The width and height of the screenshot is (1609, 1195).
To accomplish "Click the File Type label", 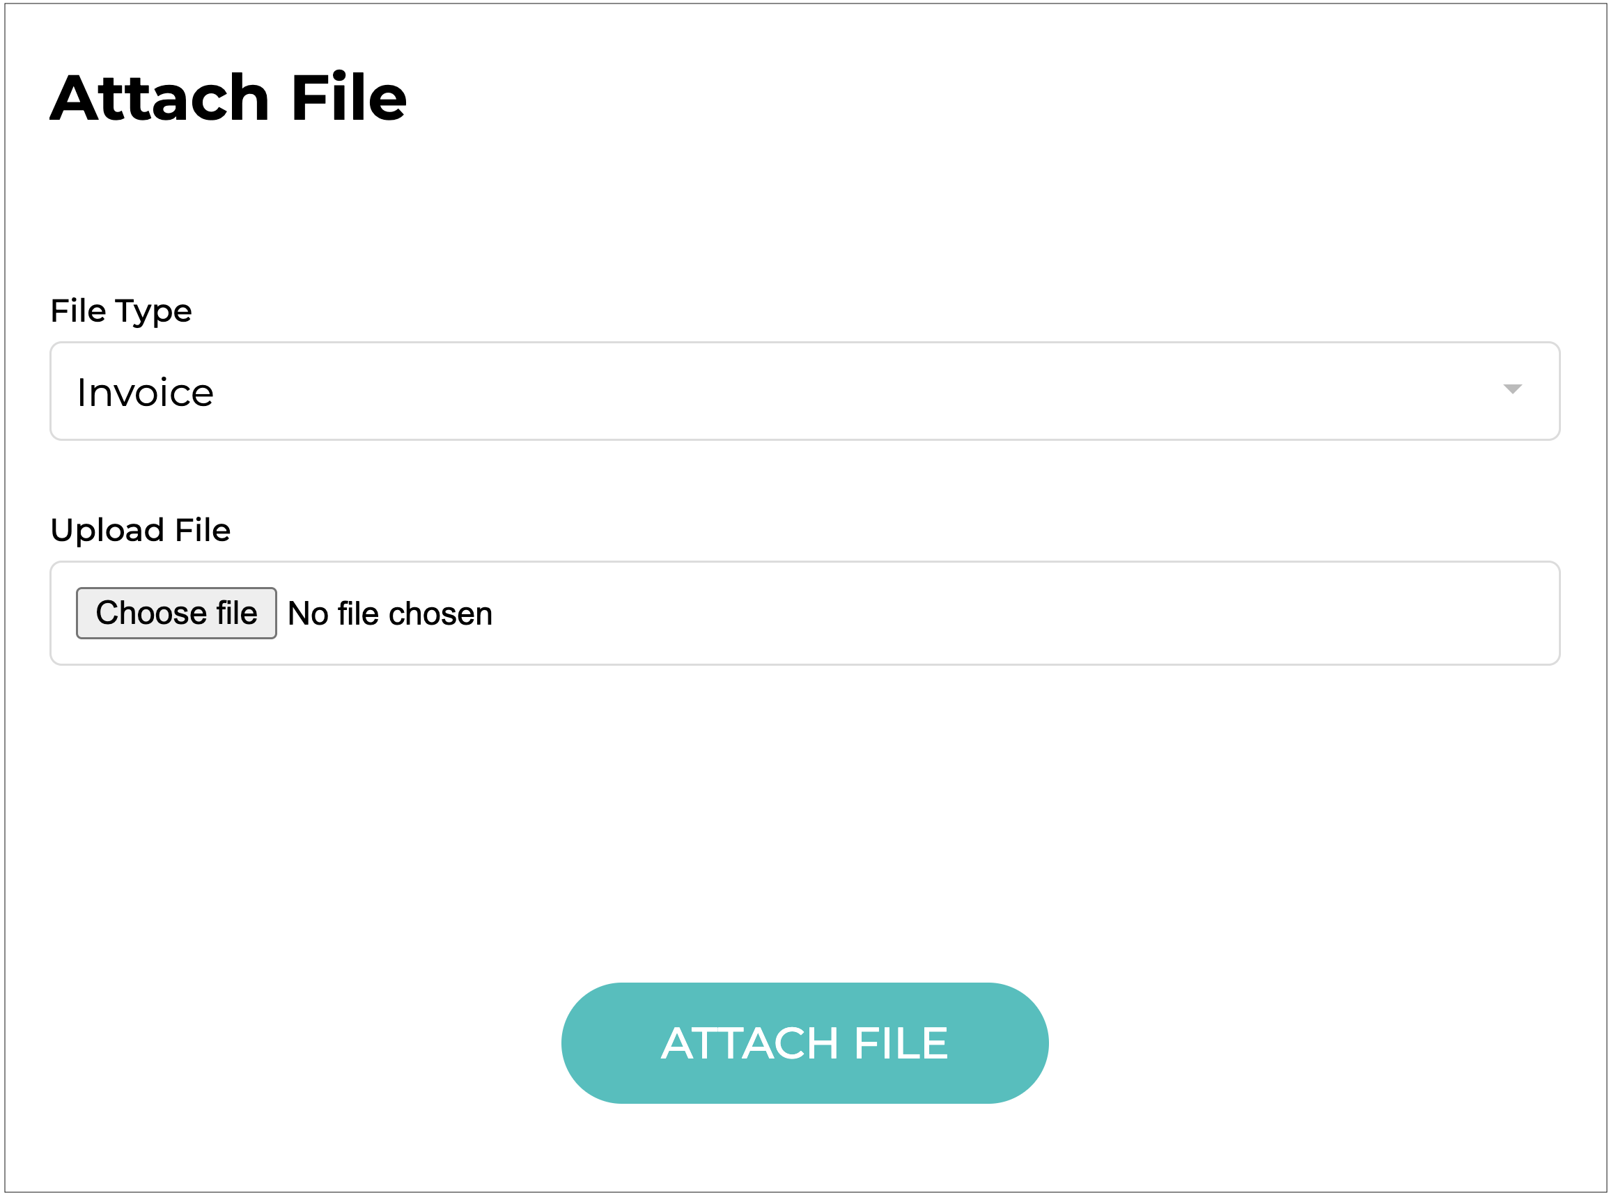I will (x=121, y=311).
